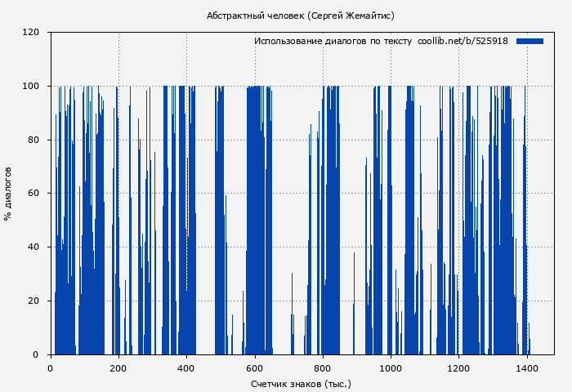Image resolution: width=572 pixels, height=392 pixels.
Task: Click the blue legend color swatch
Action: coord(530,41)
